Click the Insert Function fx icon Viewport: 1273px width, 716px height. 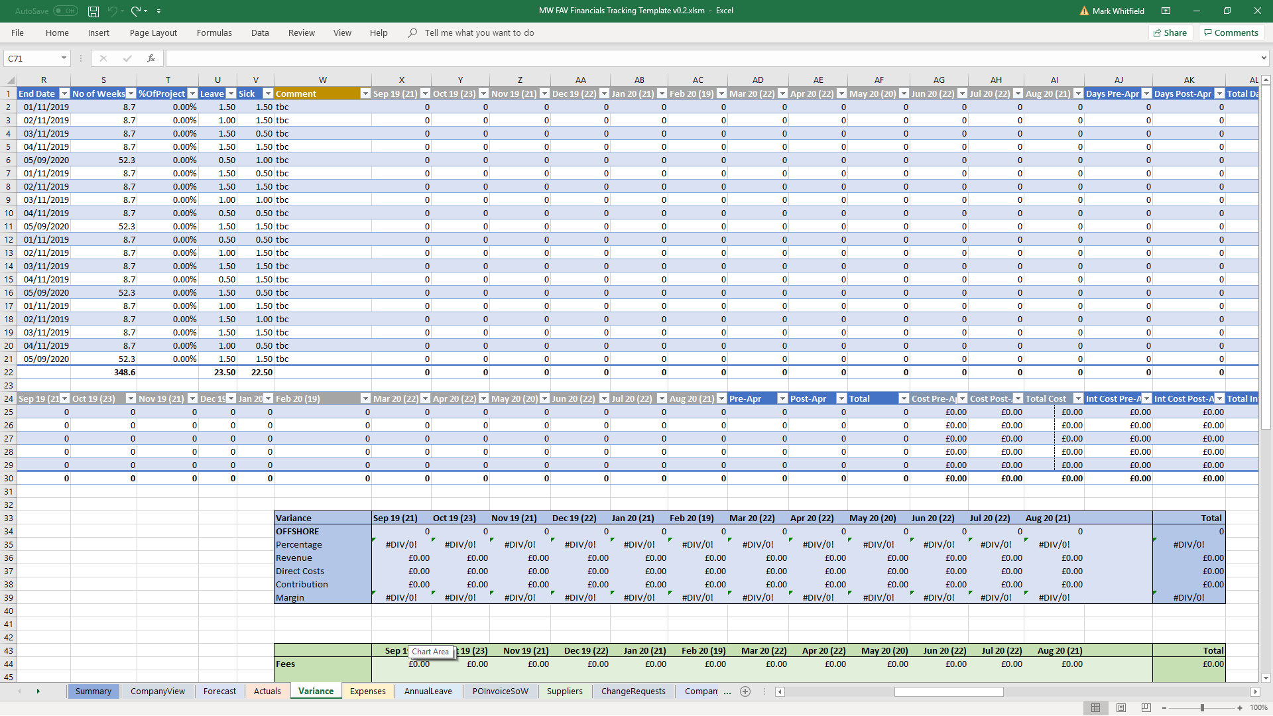pos(151,58)
